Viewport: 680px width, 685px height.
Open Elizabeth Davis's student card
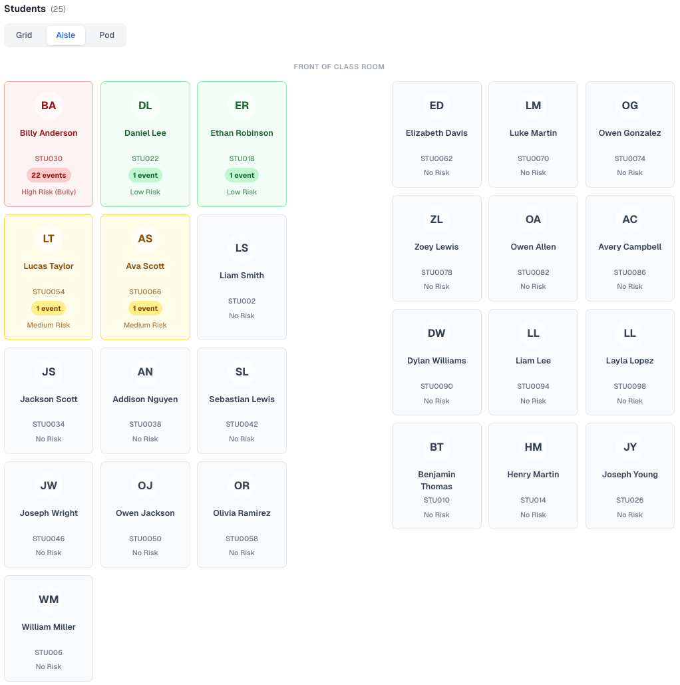point(436,134)
